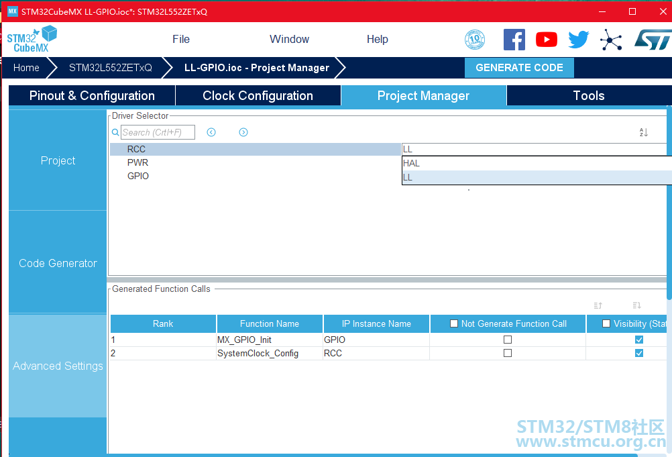The image size is (672, 457).
Task: Choose LL in the driver dropdown list
Action: [537, 177]
